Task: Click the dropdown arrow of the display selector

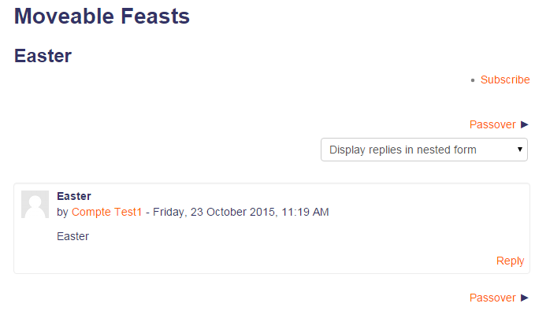Action: click(x=520, y=149)
